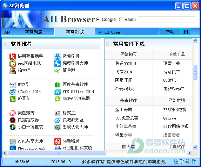The width and height of the screenshot is (201, 167).
Task: Click the 快播播放器 icon
Action: pyautogui.click(x=13, y=120)
